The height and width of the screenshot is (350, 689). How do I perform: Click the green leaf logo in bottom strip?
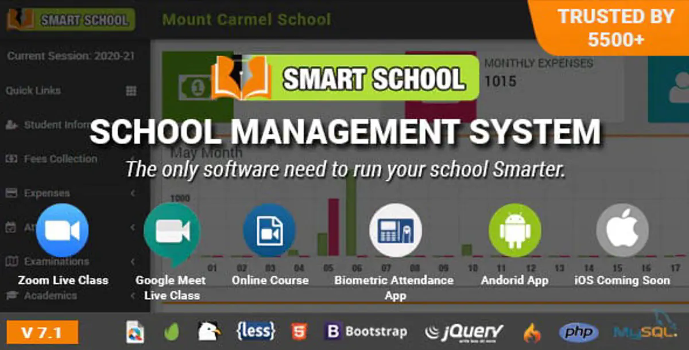[x=171, y=332]
